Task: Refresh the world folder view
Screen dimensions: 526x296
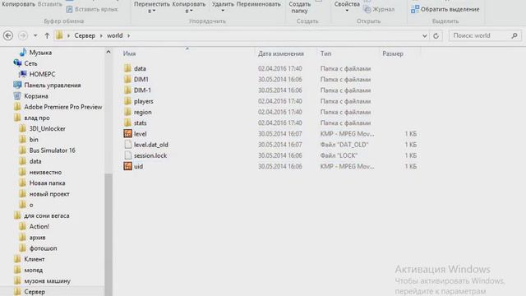Action: click(436, 35)
